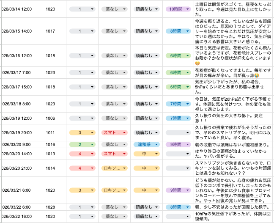Open 頭痛なし dropdown in 03/22 6:00 row

(145, 207)
